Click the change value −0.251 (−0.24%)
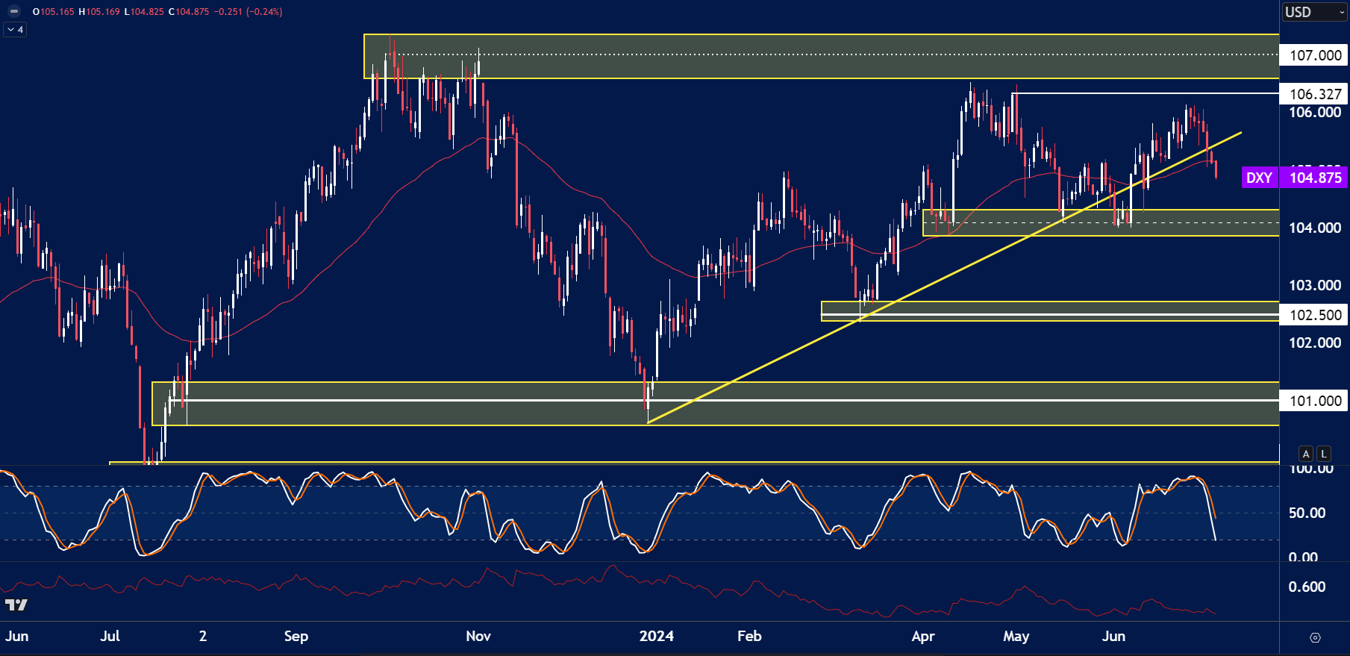 click(248, 12)
